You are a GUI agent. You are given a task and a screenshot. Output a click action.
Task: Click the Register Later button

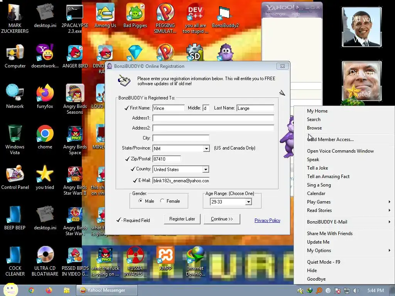click(x=182, y=219)
